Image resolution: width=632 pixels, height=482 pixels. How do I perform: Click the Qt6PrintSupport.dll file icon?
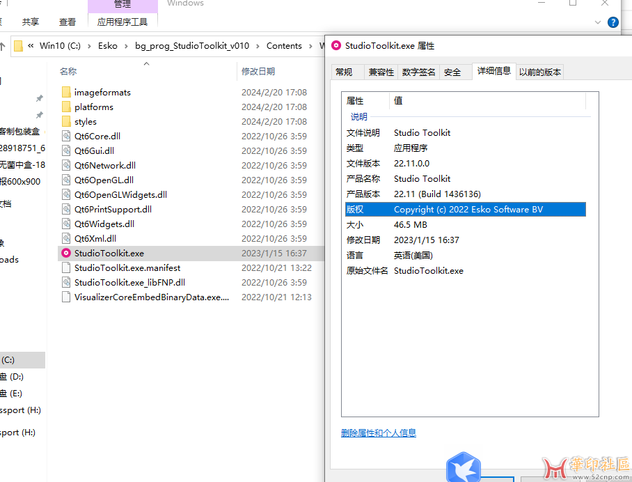click(x=67, y=210)
